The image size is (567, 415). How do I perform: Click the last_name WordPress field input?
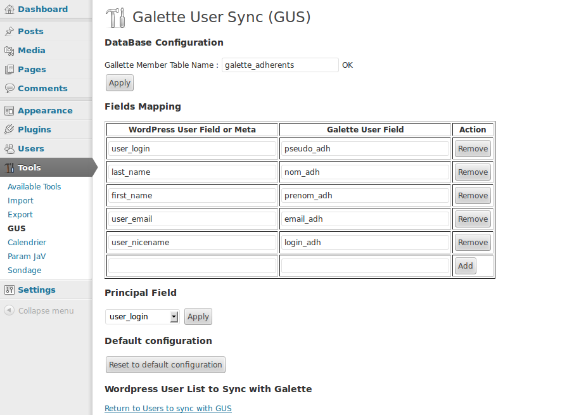tap(192, 172)
